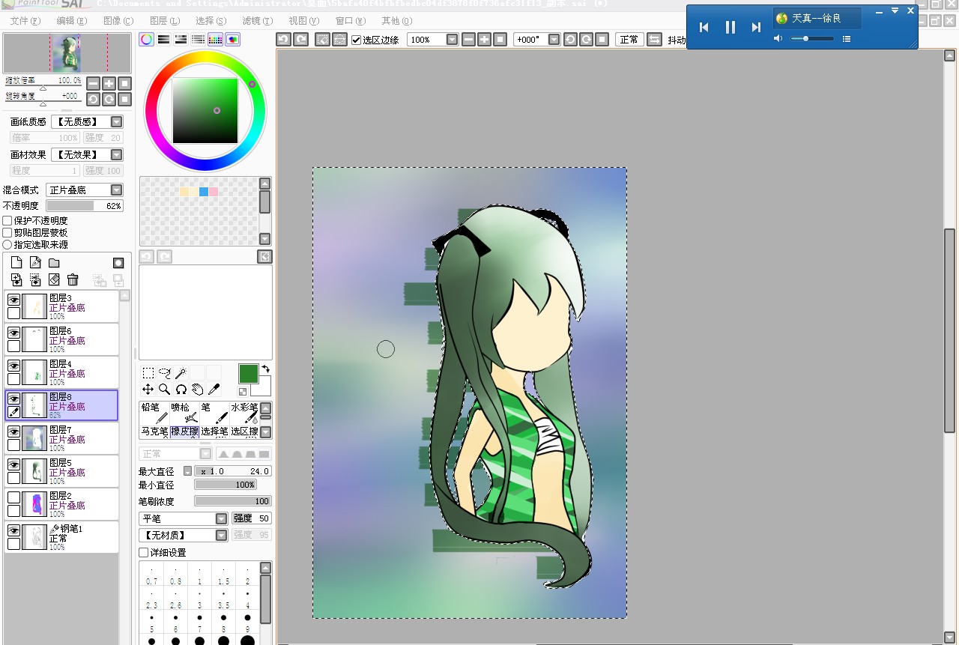Click the green foreground color swatch

(x=249, y=373)
